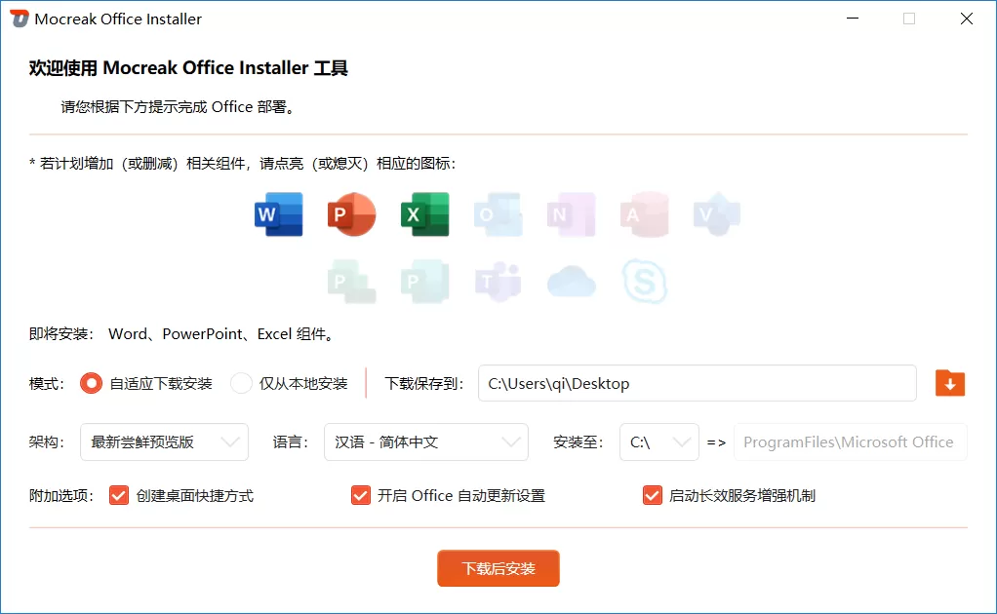The height and width of the screenshot is (614, 997).
Task: Activate the Access component icon
Action: coord(644,214)
